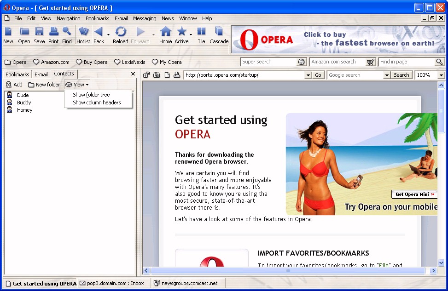Click the Find toolbar icon
The height and width of the screenshot is (291, 448).
[x=67, y=35]
